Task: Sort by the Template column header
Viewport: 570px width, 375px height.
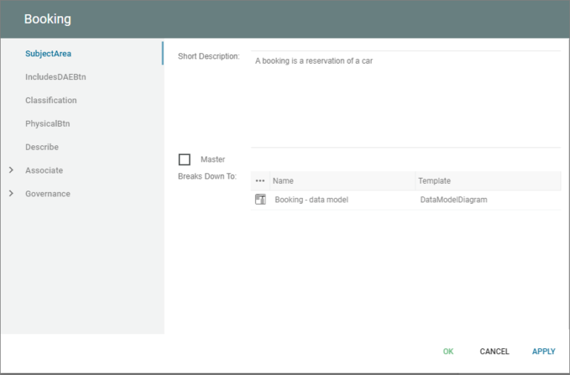Action: (x=434, y=181)
